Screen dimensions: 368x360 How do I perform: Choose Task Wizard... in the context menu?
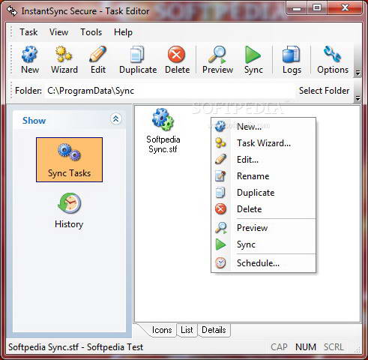point(264,143)
